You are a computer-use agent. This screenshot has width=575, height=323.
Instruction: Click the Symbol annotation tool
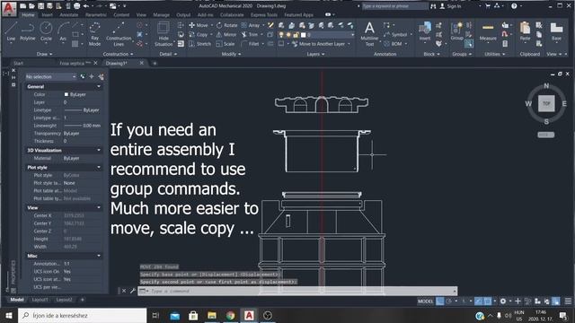[x=395, y=35]
